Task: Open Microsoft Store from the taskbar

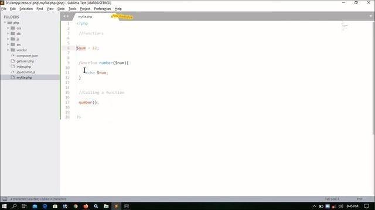Action: 55,206
